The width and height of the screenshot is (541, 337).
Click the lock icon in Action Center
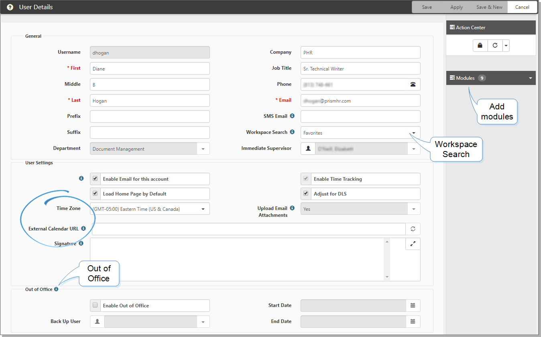480,46
